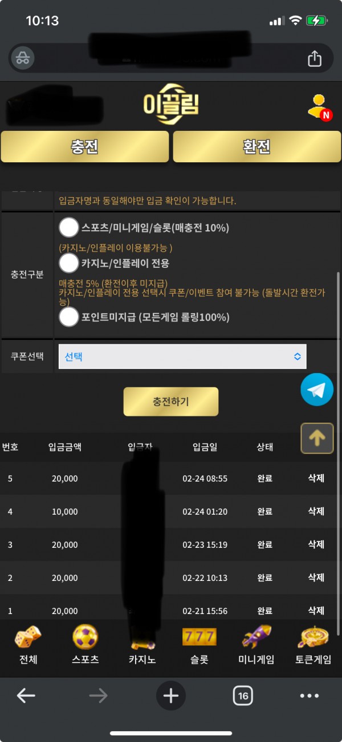The image size is (342, 742).
Task: Expand the browser three-dot more menu
Action: click(x=310, y=695)
